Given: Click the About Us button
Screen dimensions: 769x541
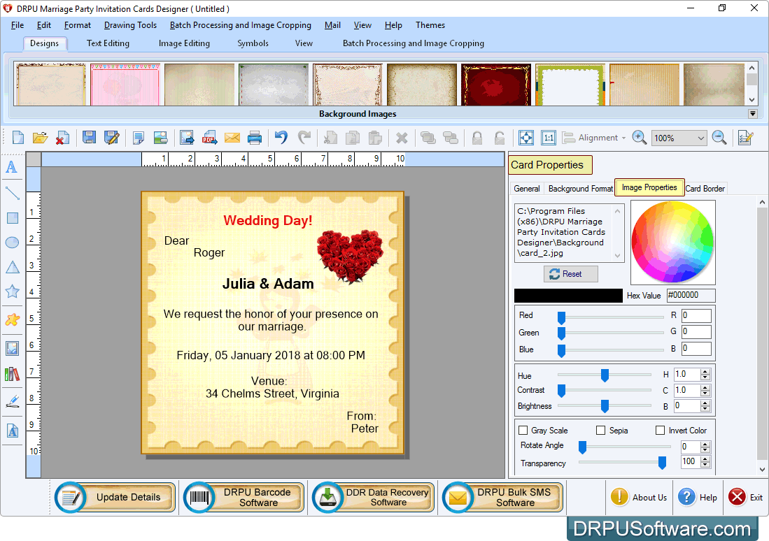Looking at the screenshot, I should (x=639, y=498).
